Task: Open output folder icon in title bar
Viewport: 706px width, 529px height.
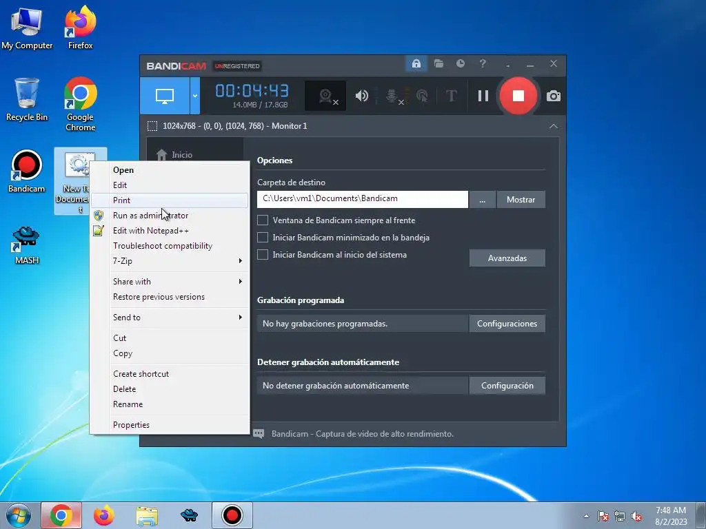Action: [438, 64]
